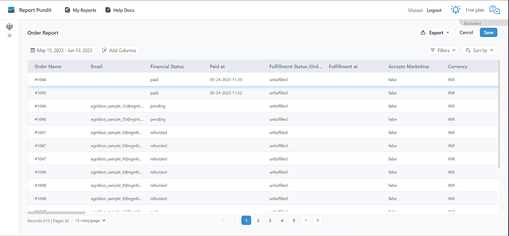The image size is (509, 236).
Task: Open My Reports icon in navbar
Action: [x=67, y=10]
